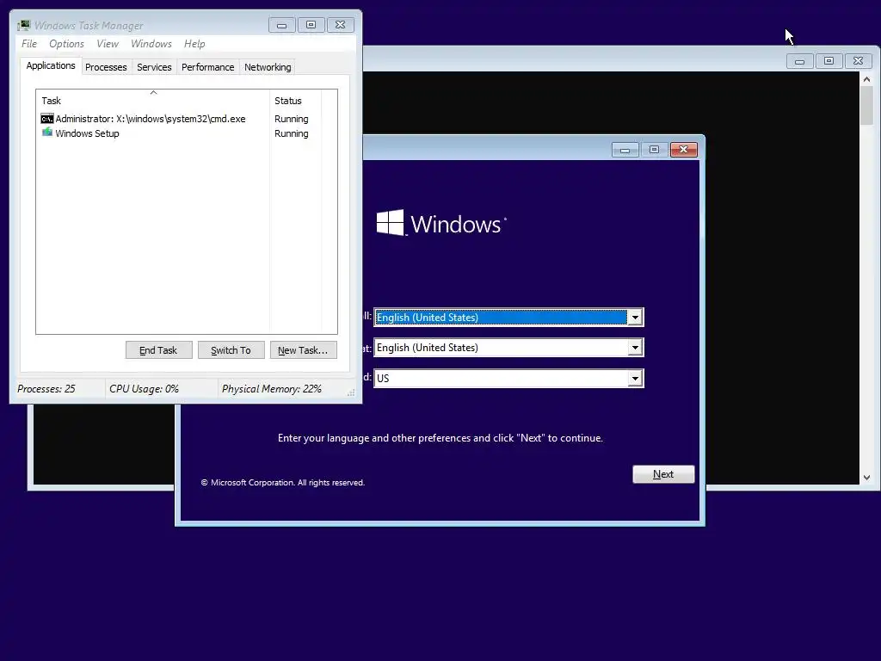Minimize the Windows Setup window
881x661 pixels.
click(625, 150)
